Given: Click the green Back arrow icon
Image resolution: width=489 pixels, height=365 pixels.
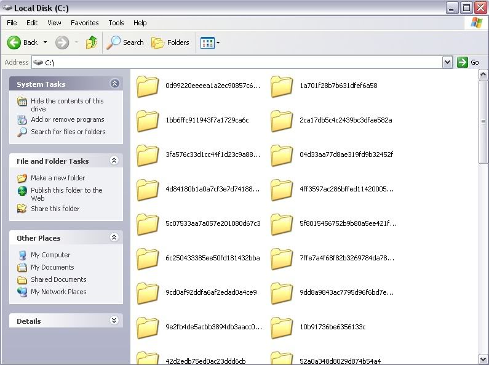Looking at the screenshot, I should (x=14, y=42).
